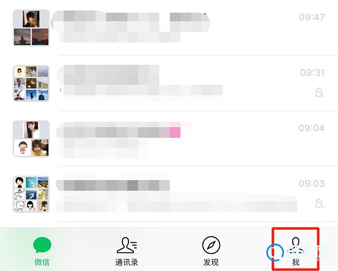The image size is (338, 271).
Task: Open the group avatar of the 09:47 chat
Action: [31, 28]
